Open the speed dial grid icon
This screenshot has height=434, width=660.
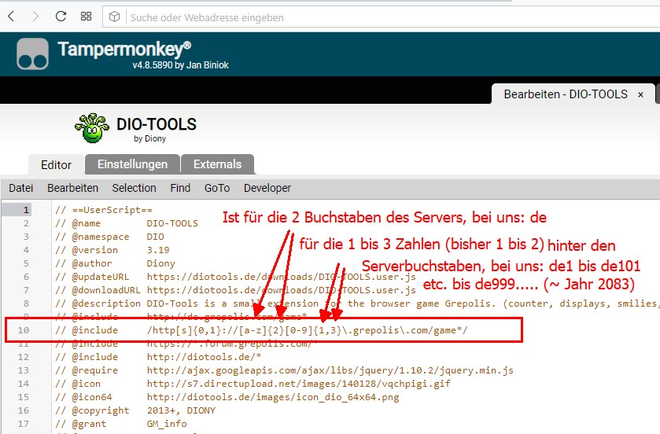(86, 17)
